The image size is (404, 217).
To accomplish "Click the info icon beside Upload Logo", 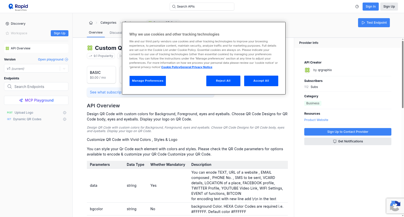I will click(65, 113).
